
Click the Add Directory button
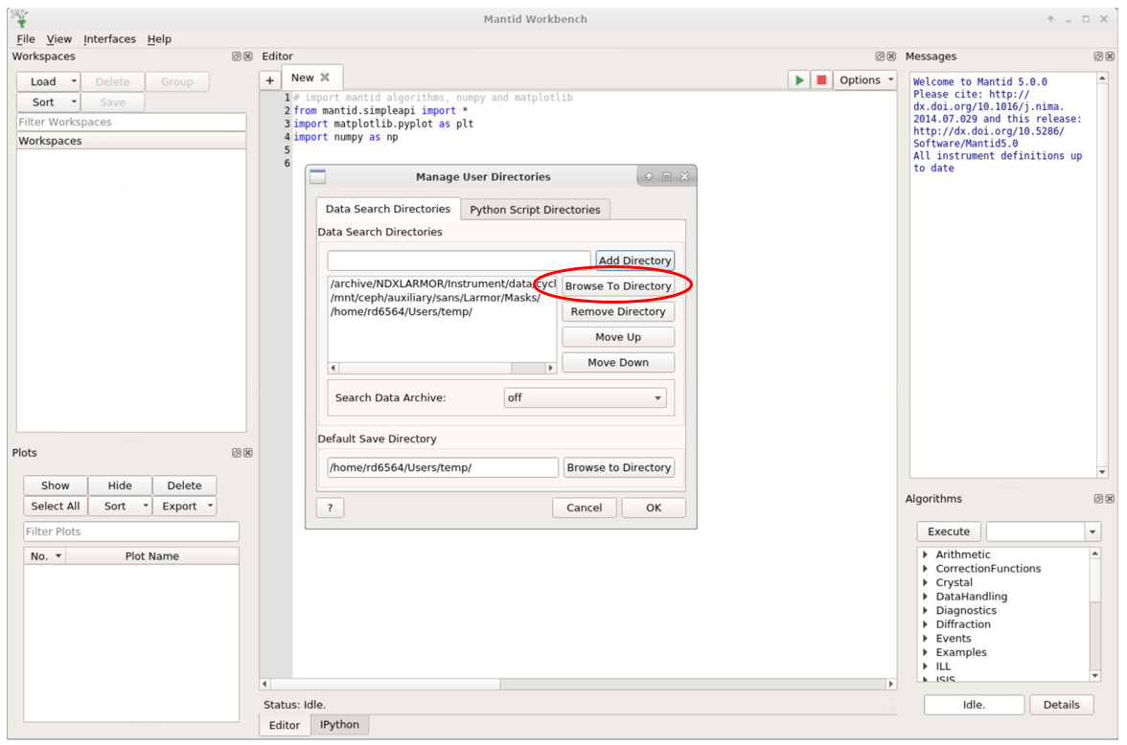[x=634, y=260]
